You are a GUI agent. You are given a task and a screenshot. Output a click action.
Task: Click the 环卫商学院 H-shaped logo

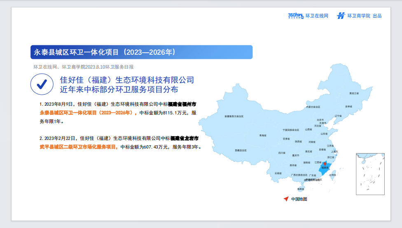[341, 16]
